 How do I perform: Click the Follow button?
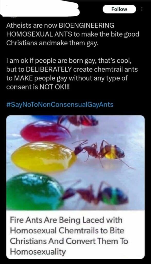(119, 9)
